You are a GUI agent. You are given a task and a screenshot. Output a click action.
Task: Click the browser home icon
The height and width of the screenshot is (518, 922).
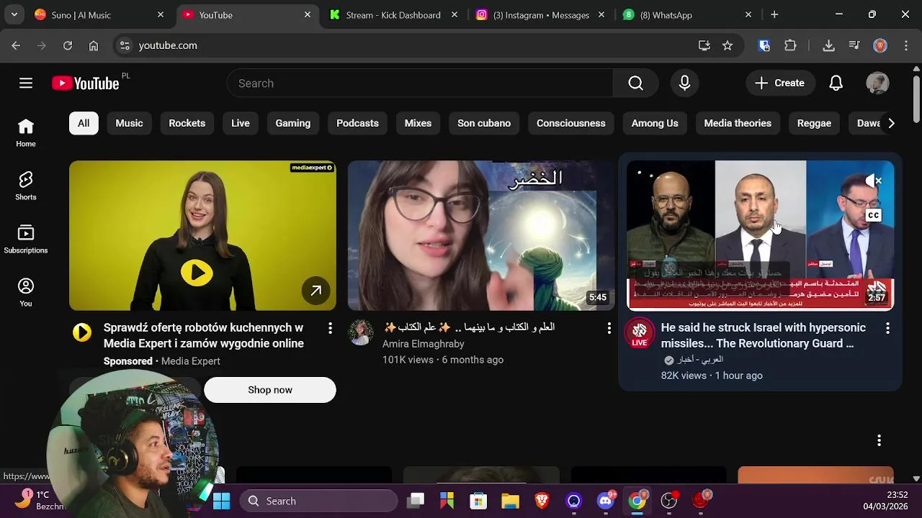pos(94,45)
